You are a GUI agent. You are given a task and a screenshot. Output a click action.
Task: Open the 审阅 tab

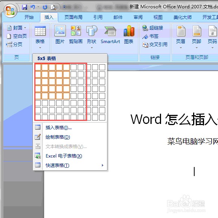click(138, 17)
